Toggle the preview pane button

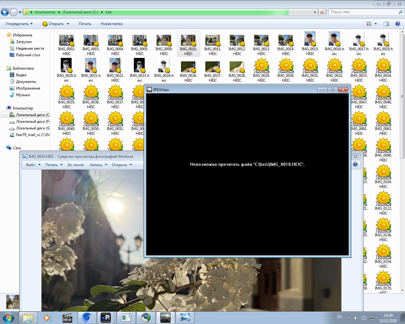pyautogui.click(x=386, y=24)
